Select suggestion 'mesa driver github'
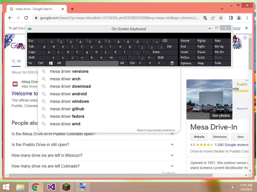257x192 pixels. pos(109,109)
